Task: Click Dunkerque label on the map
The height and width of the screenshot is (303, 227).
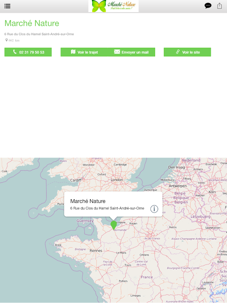Action: click(x=150, y=190)
